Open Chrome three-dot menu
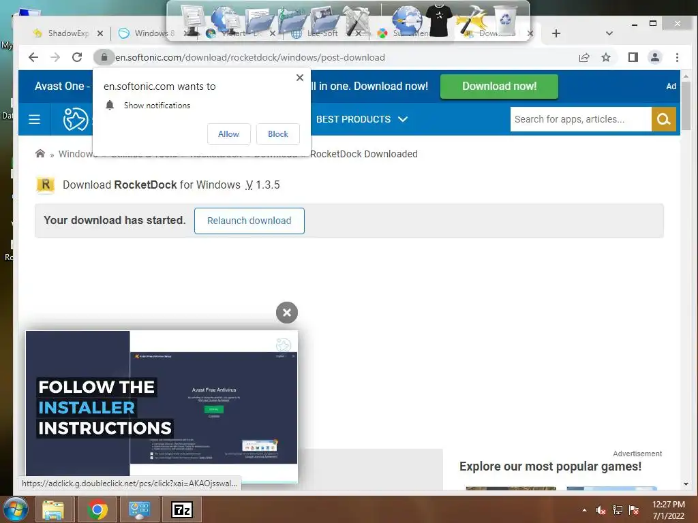 (x=677, y=57)
